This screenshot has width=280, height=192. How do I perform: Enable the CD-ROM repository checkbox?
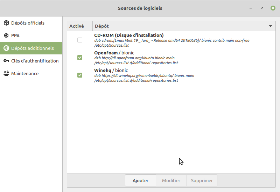pos(80,40)
